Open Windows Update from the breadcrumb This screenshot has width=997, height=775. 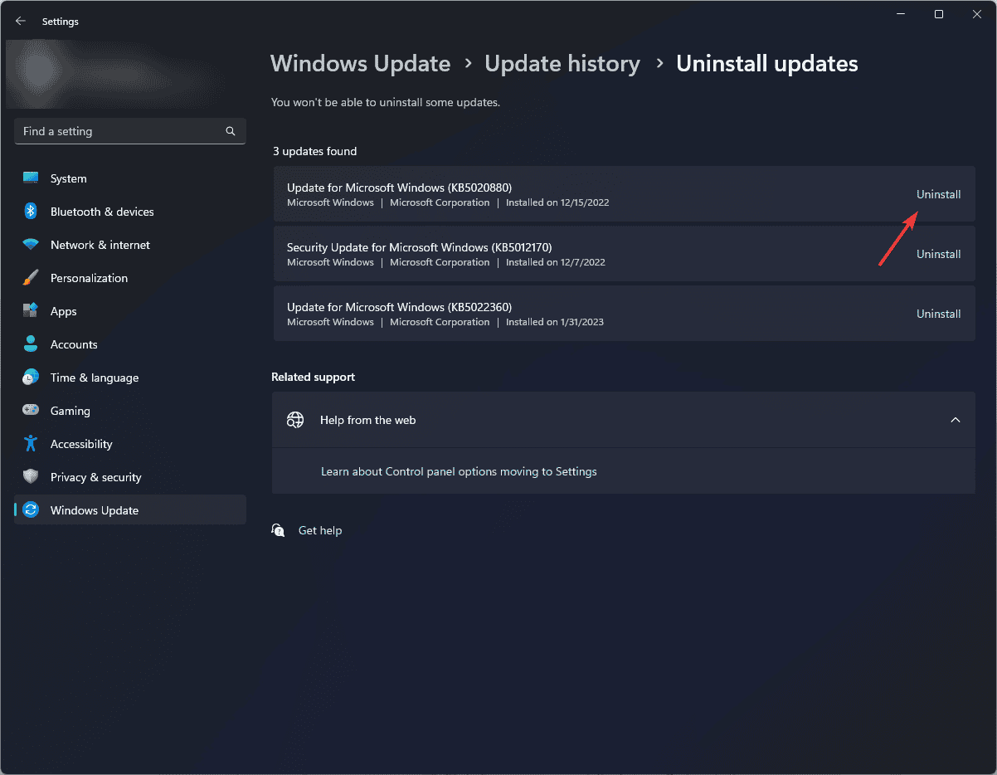(x=360, y=63)
